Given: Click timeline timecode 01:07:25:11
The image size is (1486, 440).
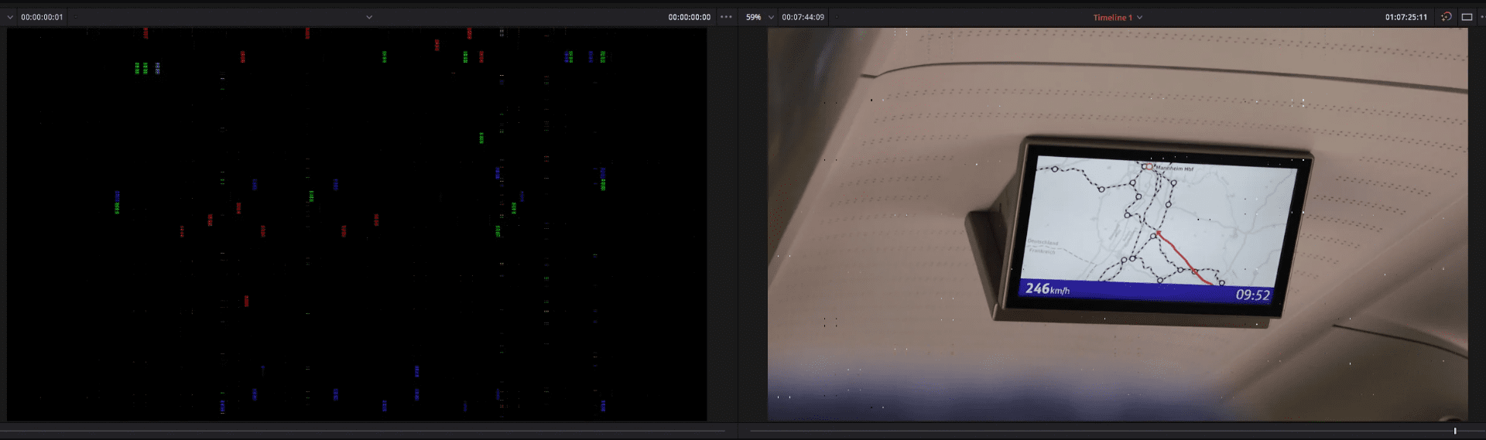Looking at the screenshot, I should click(1406, 17).
